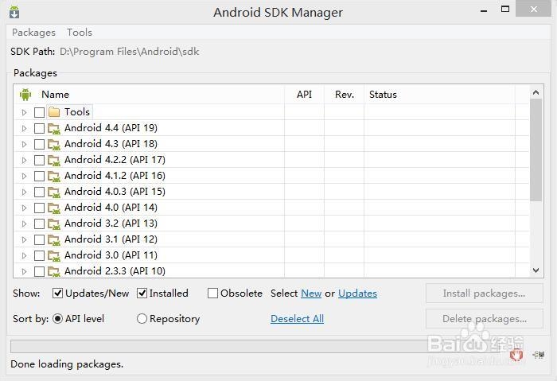
Task: Click the Deselect All link
Action: click(297, 319)
